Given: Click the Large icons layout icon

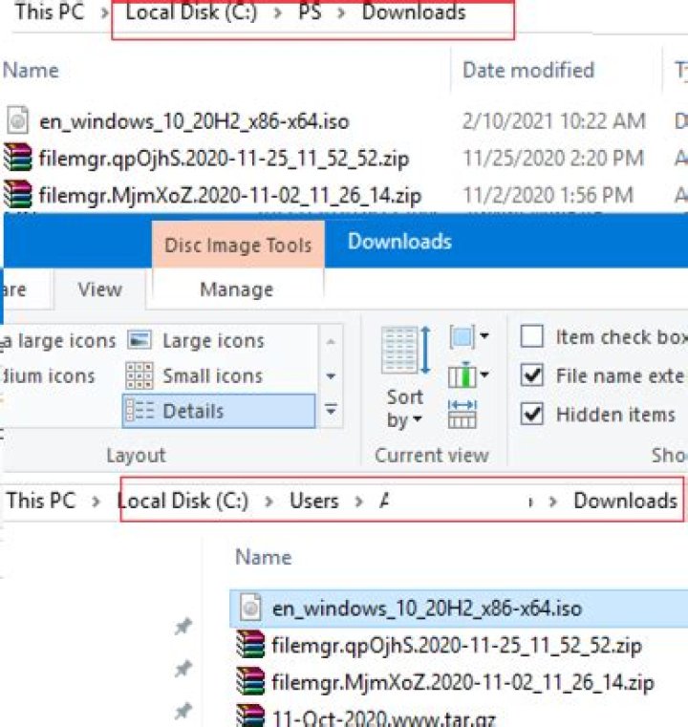Looking at the screenshot, I should click(x=140, y=340).
